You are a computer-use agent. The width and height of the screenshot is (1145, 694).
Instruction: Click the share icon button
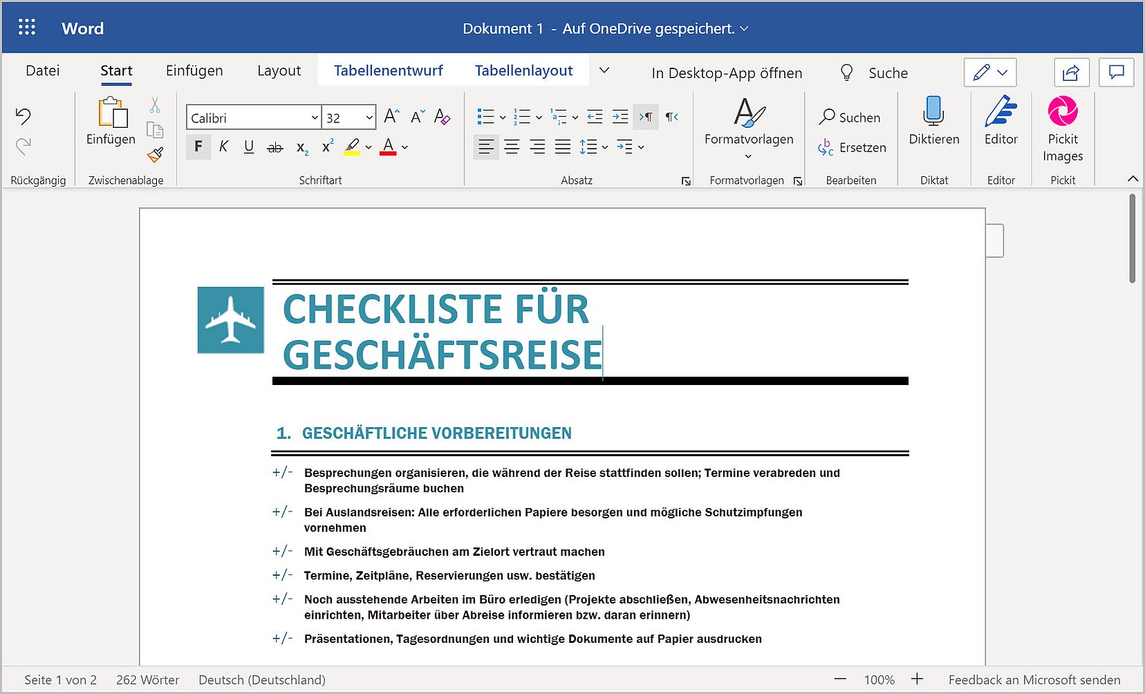1071,73
